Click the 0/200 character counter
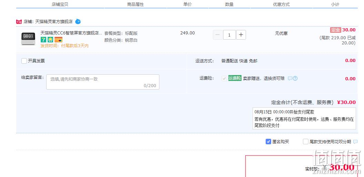 [x=150, y=86]
